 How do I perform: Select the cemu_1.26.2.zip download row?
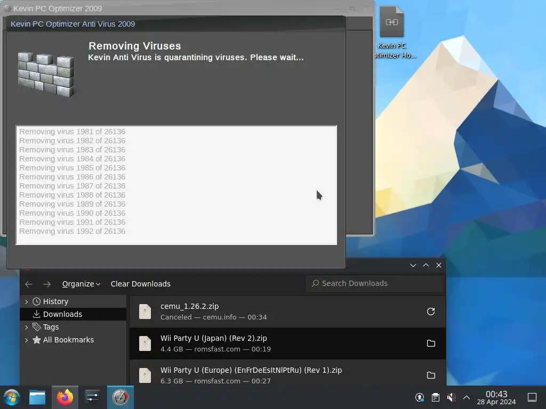[287, 311]
